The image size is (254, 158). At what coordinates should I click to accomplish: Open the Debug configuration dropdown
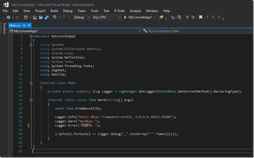click(x=88, y=18)
